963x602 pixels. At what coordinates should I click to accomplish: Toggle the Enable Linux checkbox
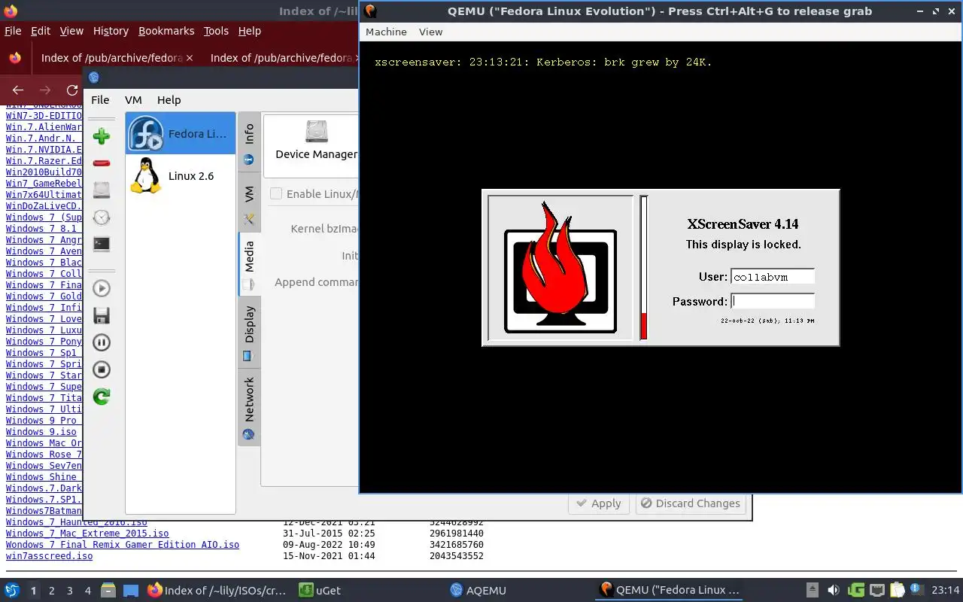pos(276,193)
